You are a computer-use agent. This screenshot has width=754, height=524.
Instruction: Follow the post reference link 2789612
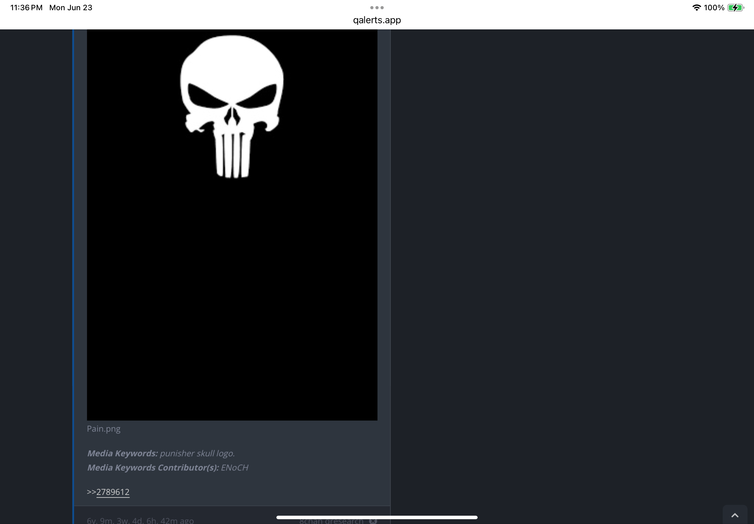pyautogui.click(x=113, y=492)
